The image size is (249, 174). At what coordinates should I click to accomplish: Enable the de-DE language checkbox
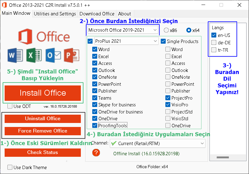(x=214, y=42)
